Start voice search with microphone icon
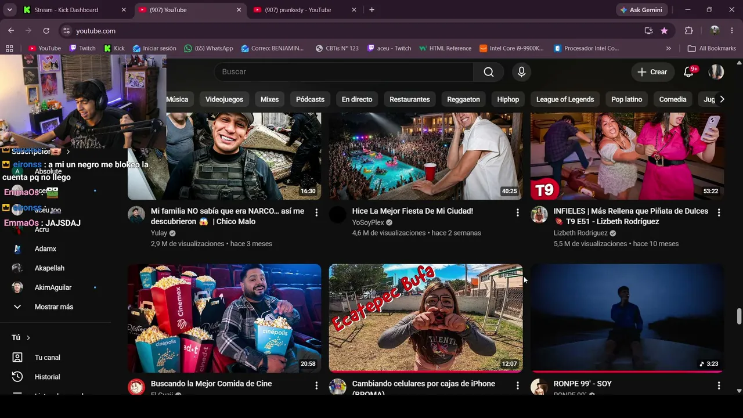Image resolution: width=743 pixels, height=418 pixels. click(521, 72)
